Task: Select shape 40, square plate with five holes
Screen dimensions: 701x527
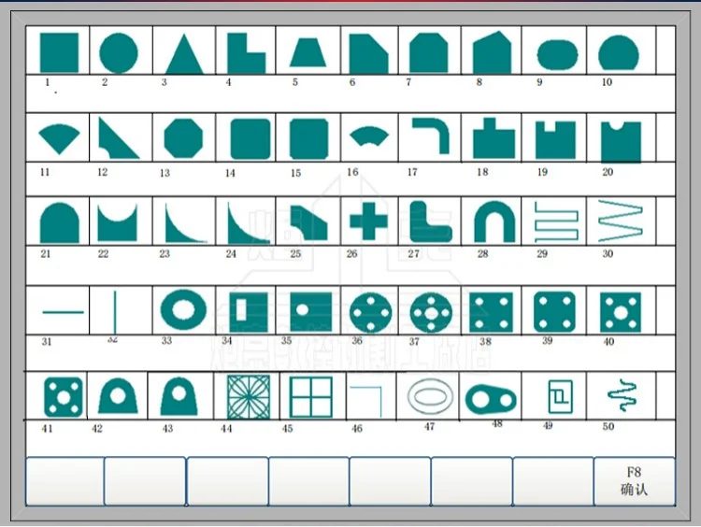Action: pyautogui.click(x=621, y=312)
